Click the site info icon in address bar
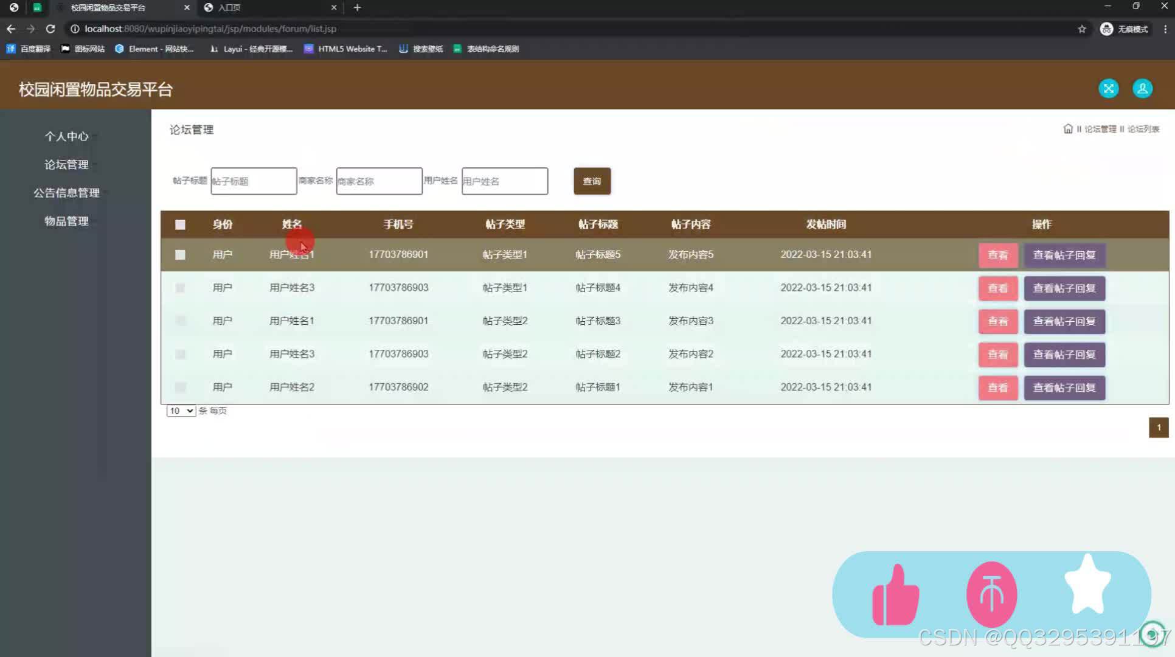Image resolution: width=1175 pixels, height=657 pixels. click(x=75, y=29)
